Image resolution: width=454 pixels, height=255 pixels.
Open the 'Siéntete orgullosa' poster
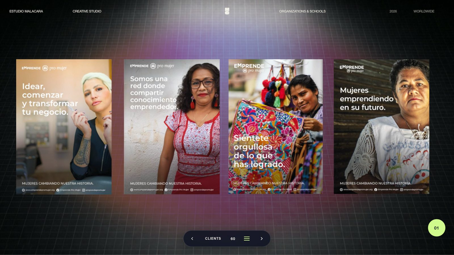coord(276,127)
